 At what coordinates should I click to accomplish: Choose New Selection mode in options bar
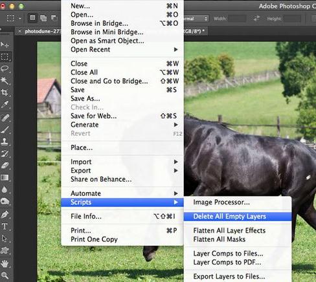click(32, 18)
